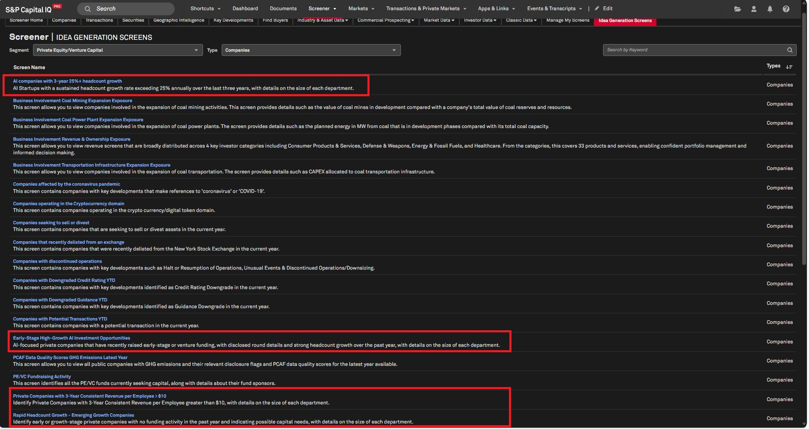This screenshot has height=429, width=809.
Task: Select the Idea Generation Screens tab
Action: 625,21
